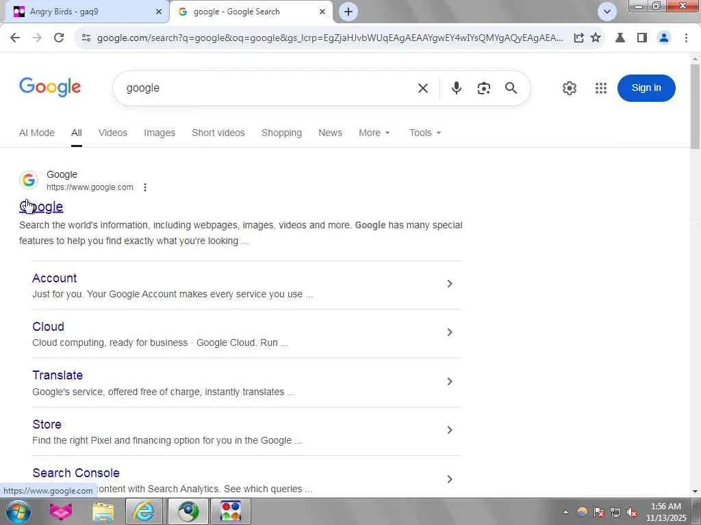Switch to News results tab

pos(330,133)
